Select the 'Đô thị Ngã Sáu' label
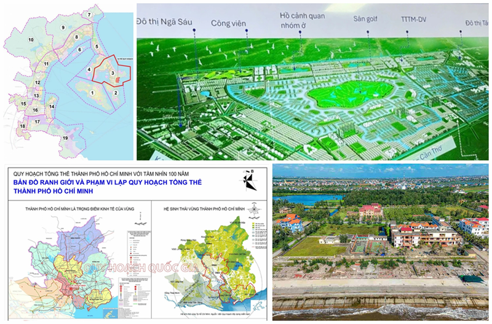 pos(164,21)
